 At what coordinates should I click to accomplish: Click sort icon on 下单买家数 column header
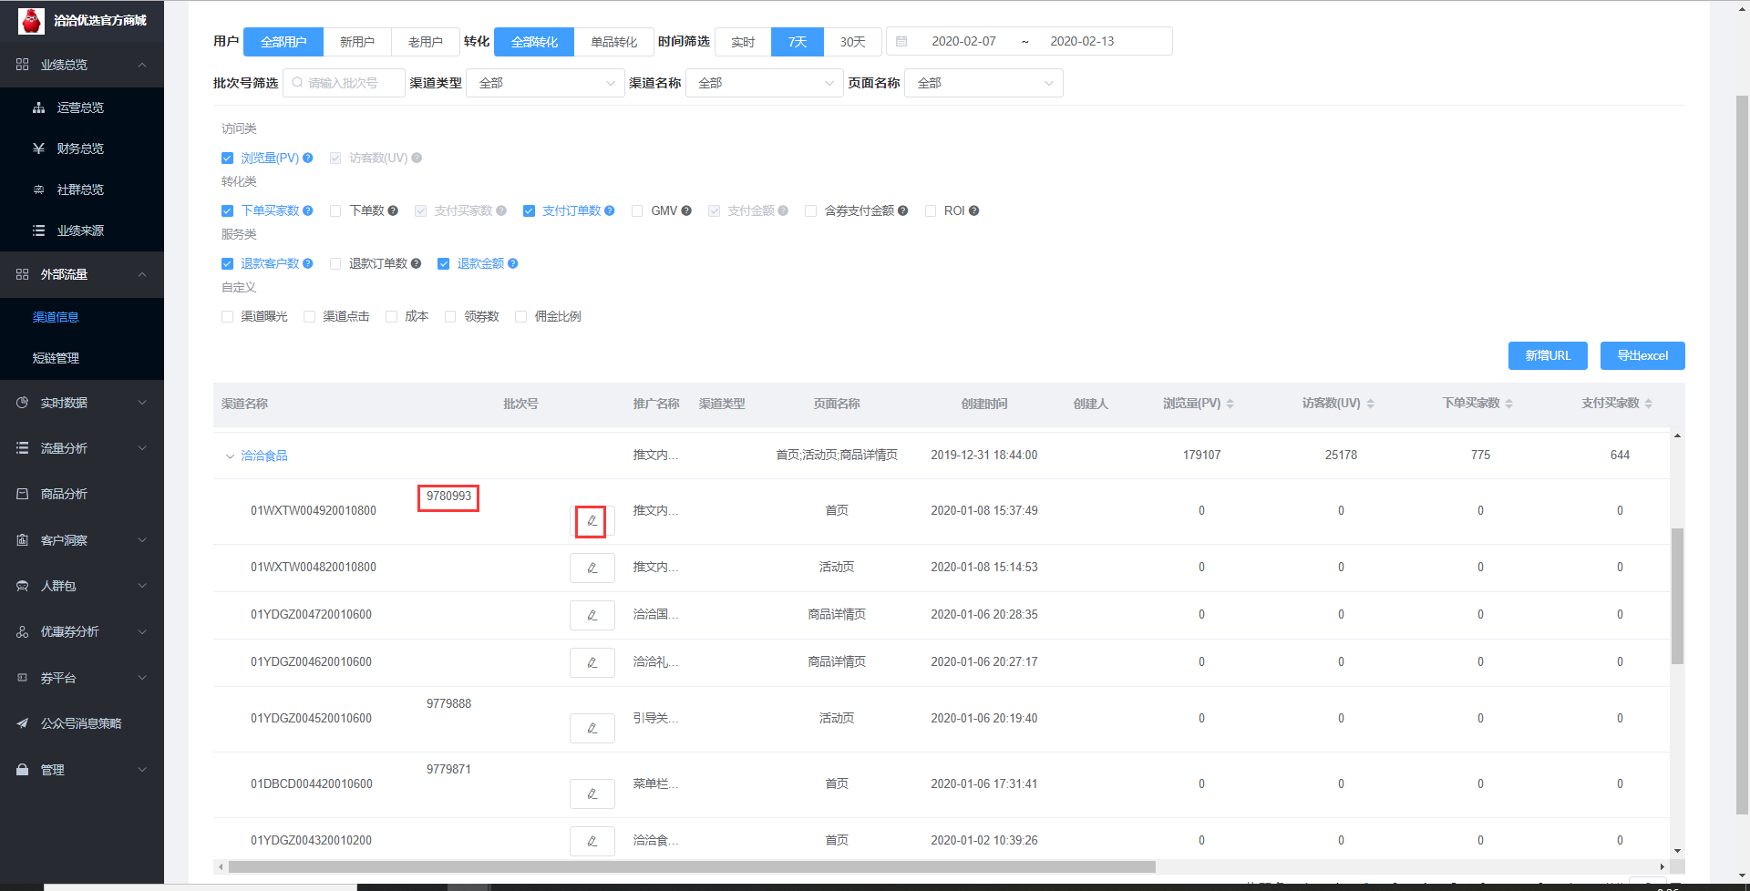coord(1508,404)
